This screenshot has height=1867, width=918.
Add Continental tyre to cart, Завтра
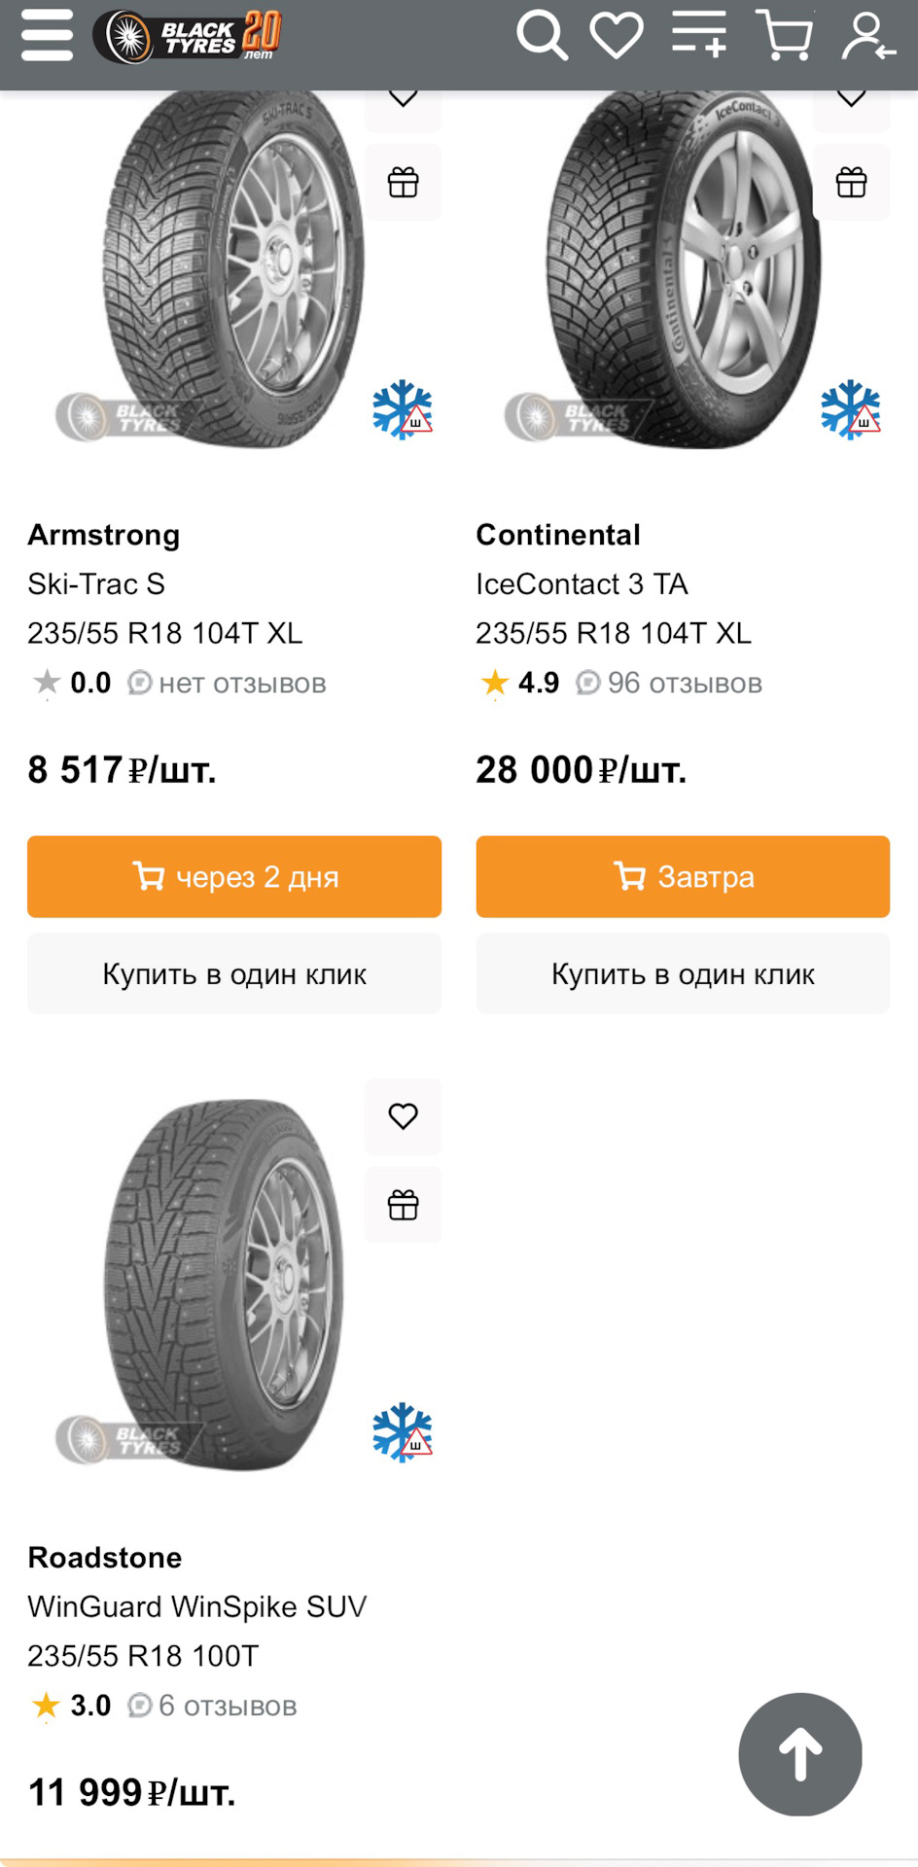(683, 876)
